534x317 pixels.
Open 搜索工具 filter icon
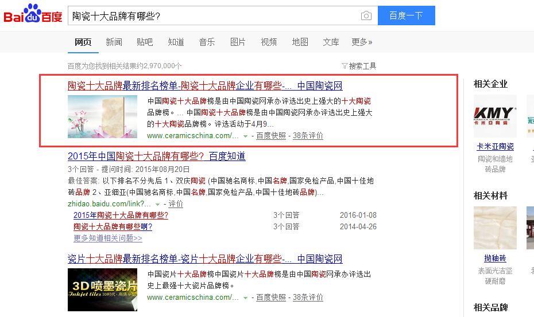345,66
